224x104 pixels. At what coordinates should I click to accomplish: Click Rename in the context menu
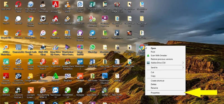coord(165,88)
